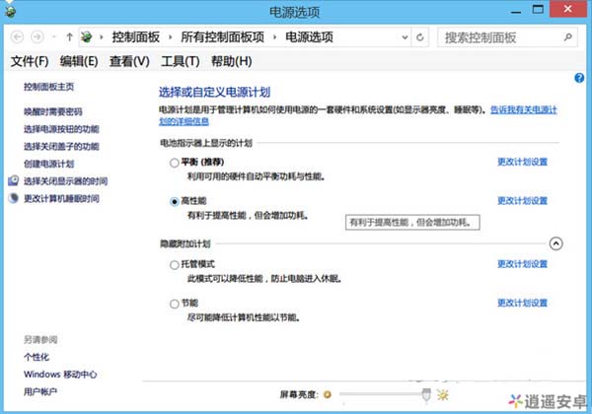Close the 电源选项 window
The image size is (592, 414).
coord(568,9)
